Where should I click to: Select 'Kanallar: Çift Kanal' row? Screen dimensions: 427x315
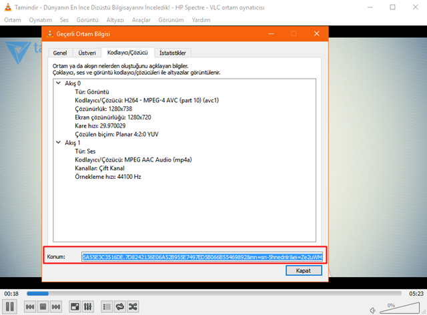99,168
